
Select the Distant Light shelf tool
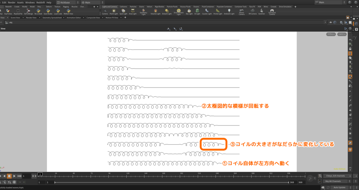coord(167,12)
